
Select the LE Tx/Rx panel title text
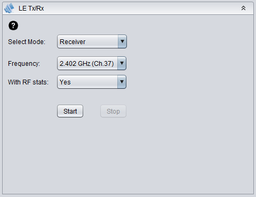31,8
